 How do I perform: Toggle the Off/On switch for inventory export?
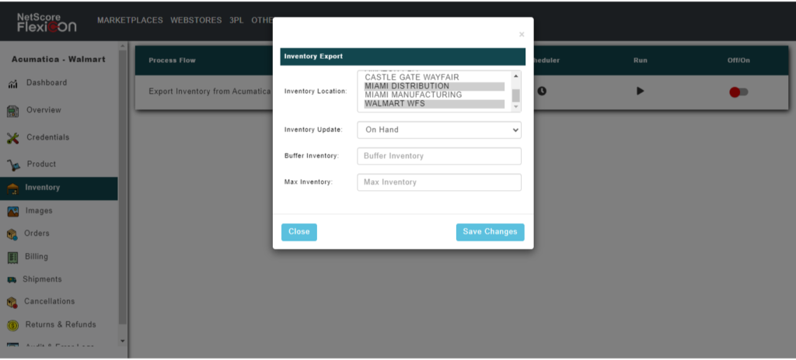pos(738,92)
